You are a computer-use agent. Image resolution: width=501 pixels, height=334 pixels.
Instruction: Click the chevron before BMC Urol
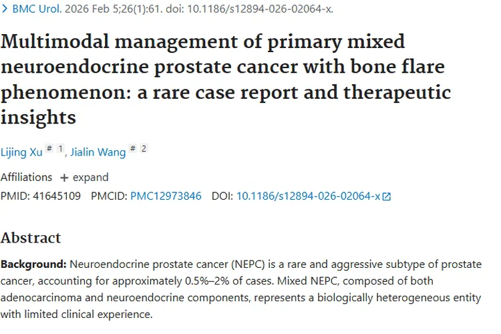[5, 10]
